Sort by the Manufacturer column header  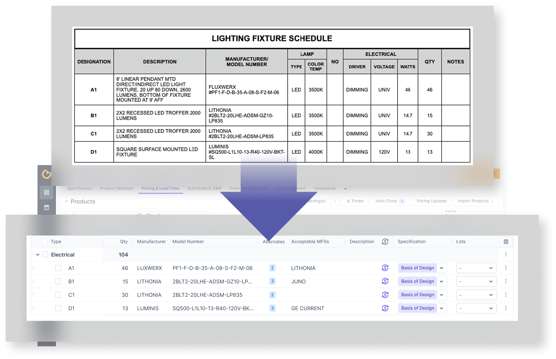tap(151, 242)
